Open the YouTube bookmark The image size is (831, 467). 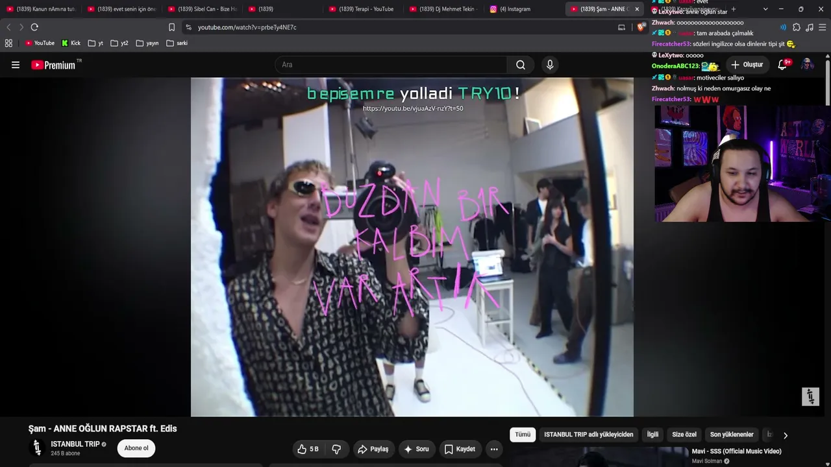tap(40, 43)
